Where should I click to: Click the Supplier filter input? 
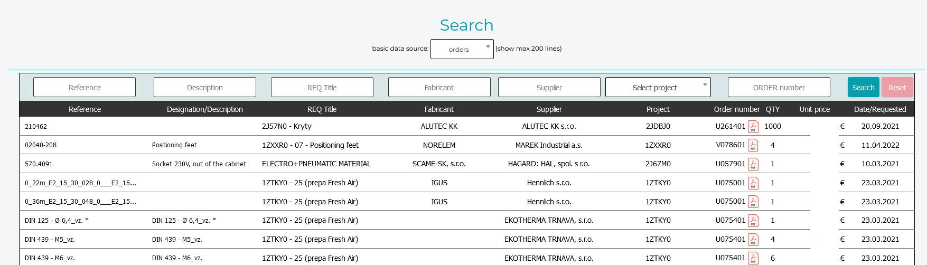point(549,88)
